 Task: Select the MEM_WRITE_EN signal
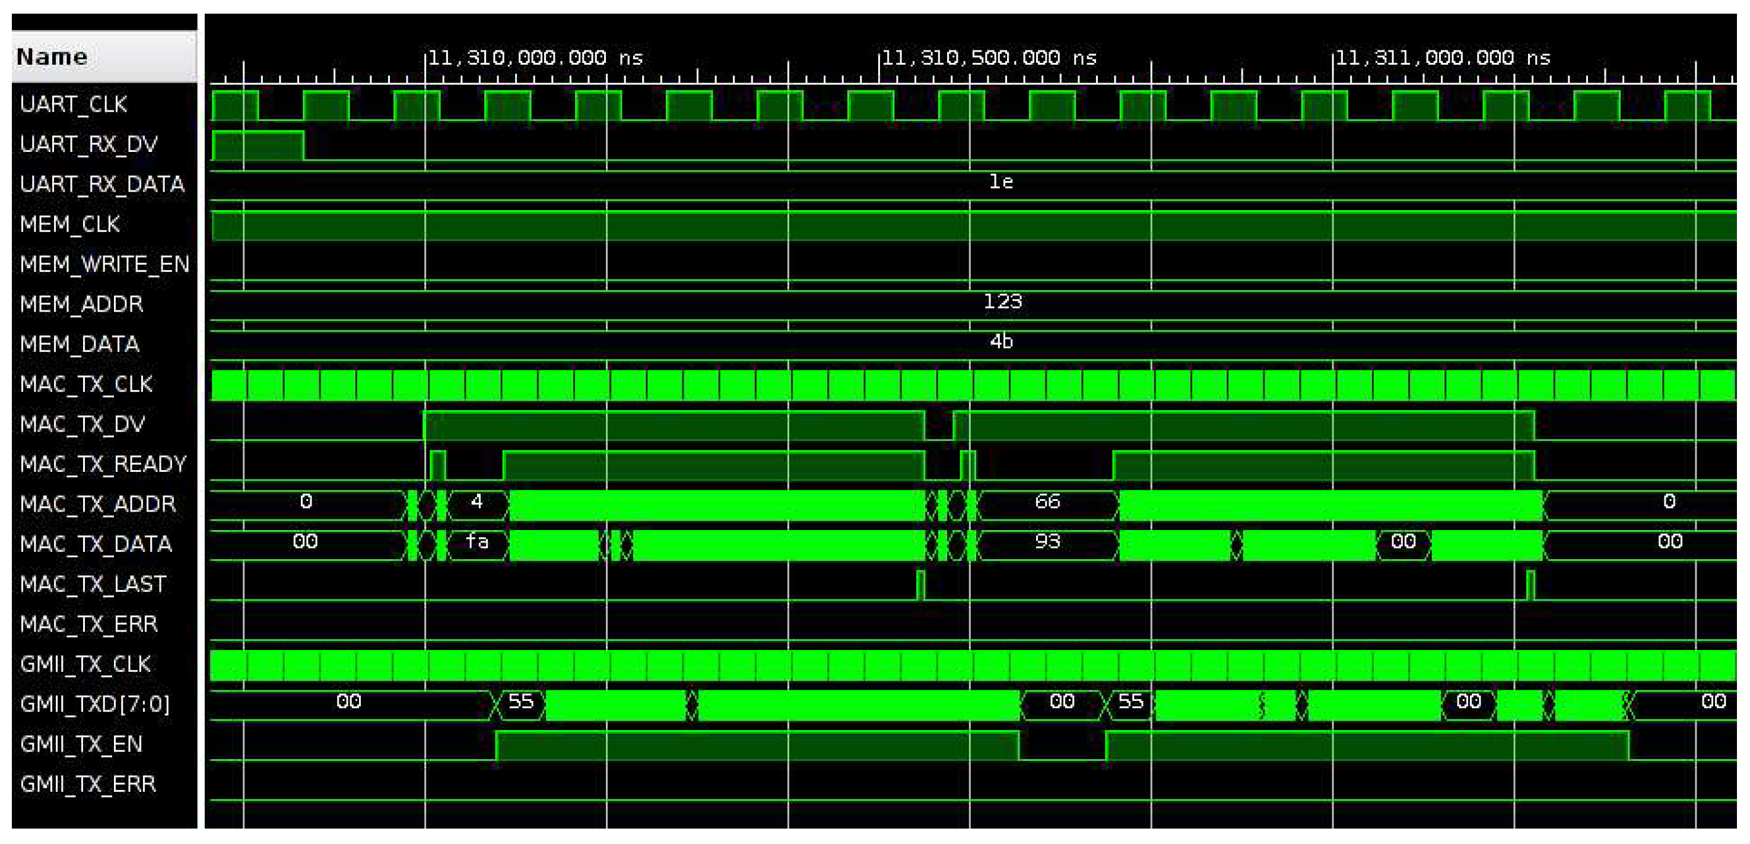pos(104,264)
